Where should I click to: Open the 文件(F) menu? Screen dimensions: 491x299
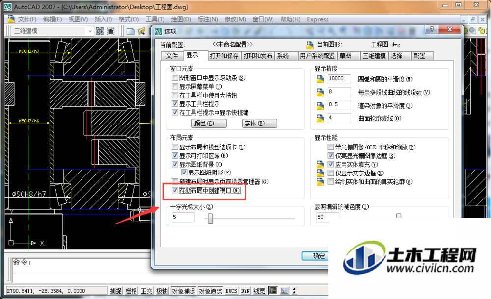[x=27, y=19]
